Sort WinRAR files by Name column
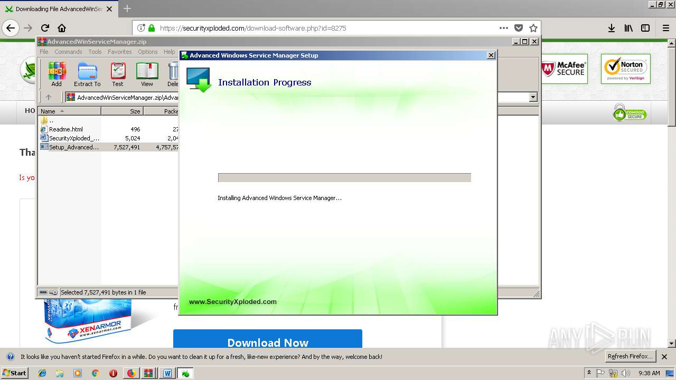The image size is (676, 380). tap(70, 111)
